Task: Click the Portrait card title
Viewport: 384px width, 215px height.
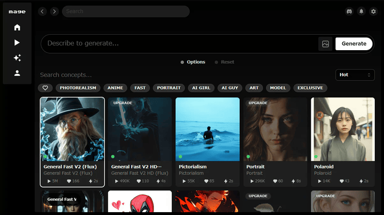Action: pyautogui.click(x=255, y=167)
